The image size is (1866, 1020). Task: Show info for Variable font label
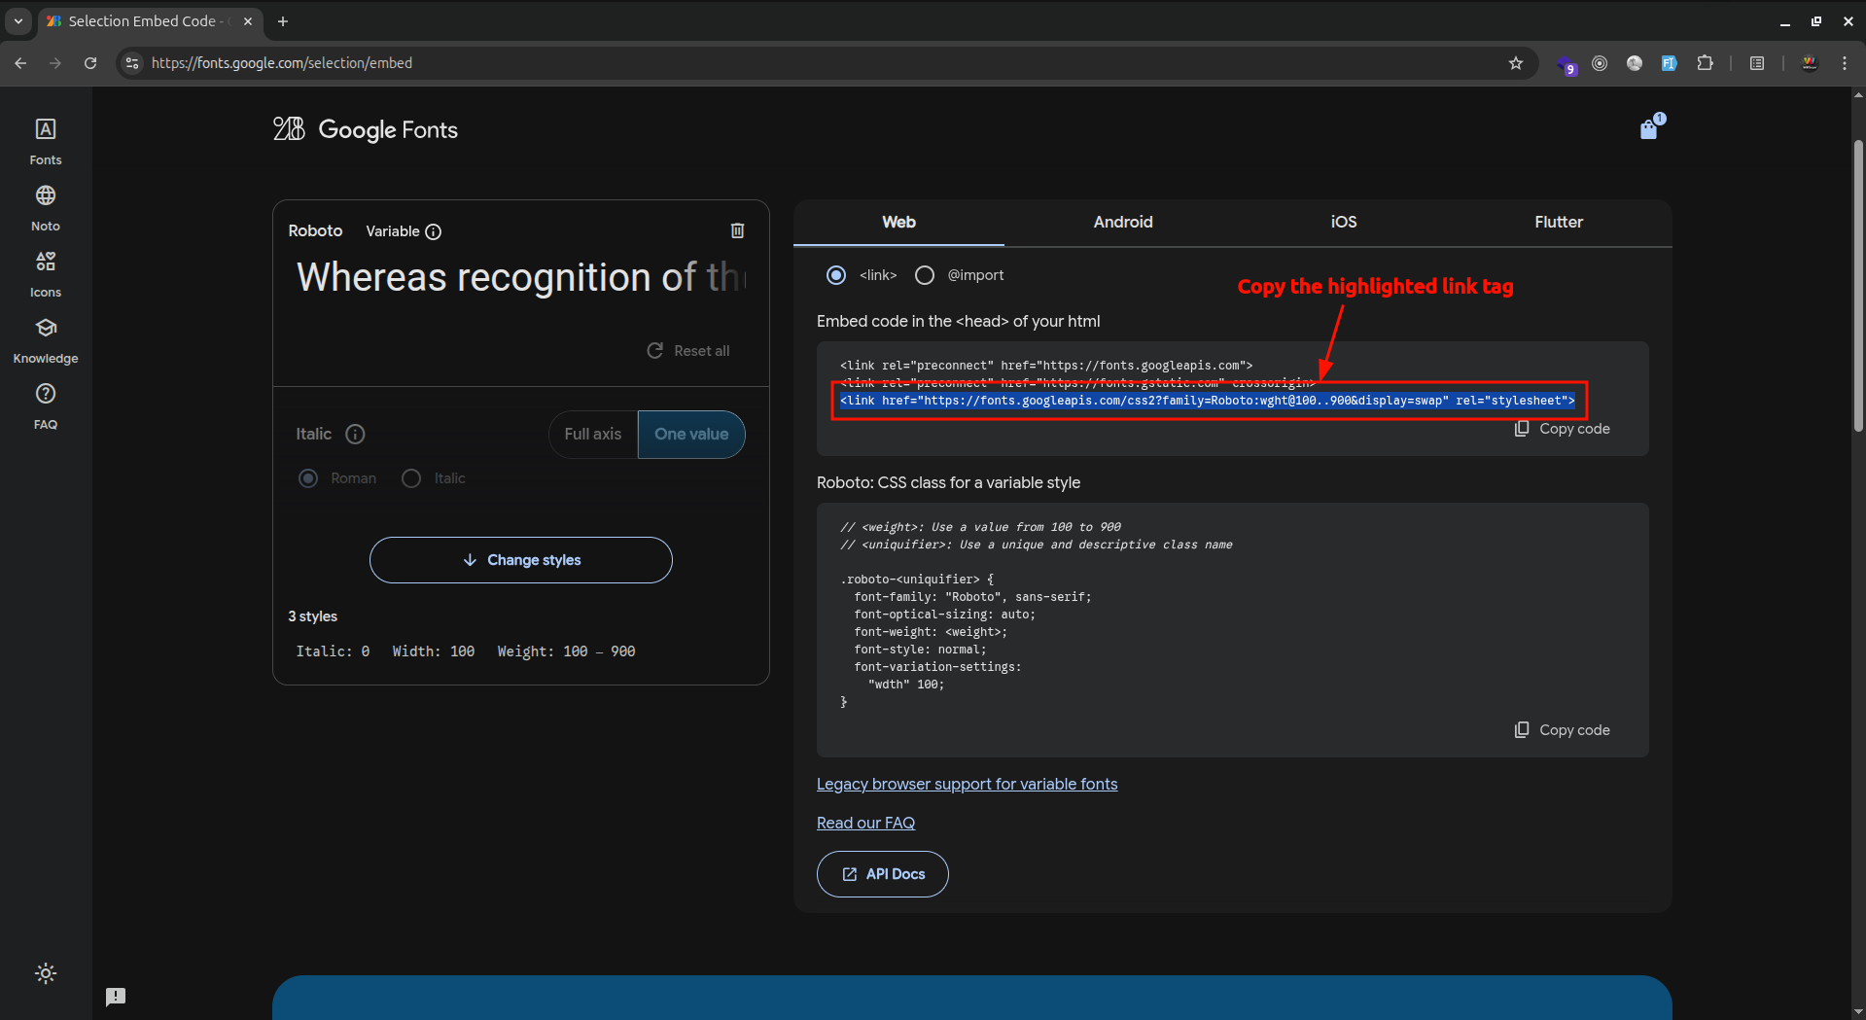coord(434,231)
